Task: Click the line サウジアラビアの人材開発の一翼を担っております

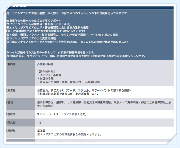Action: pos(38,24)
